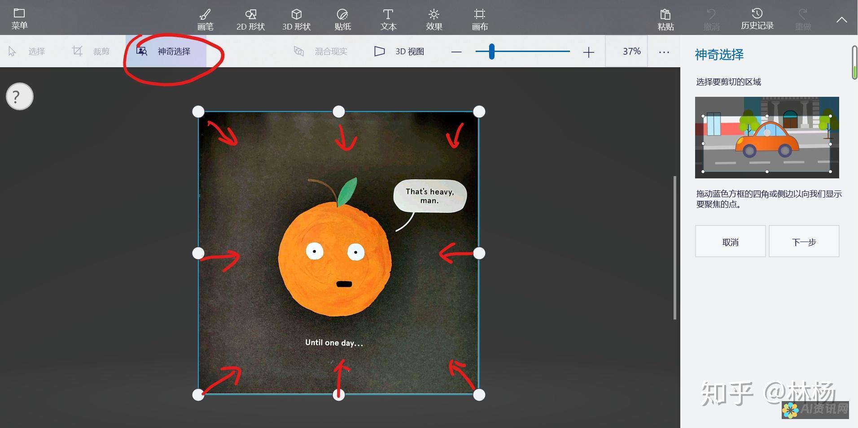
Task: Toggle the 3D 视图 view
Action: tap(399, 52)
